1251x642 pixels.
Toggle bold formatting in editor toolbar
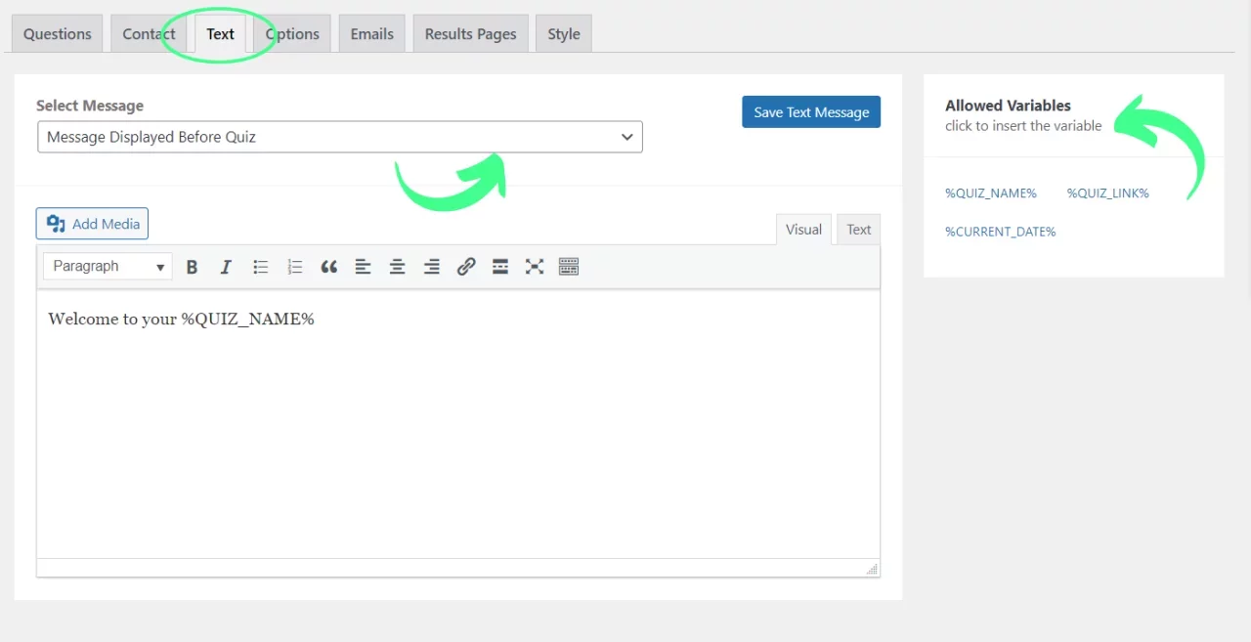pyautogui.click(x=193, y=267)
